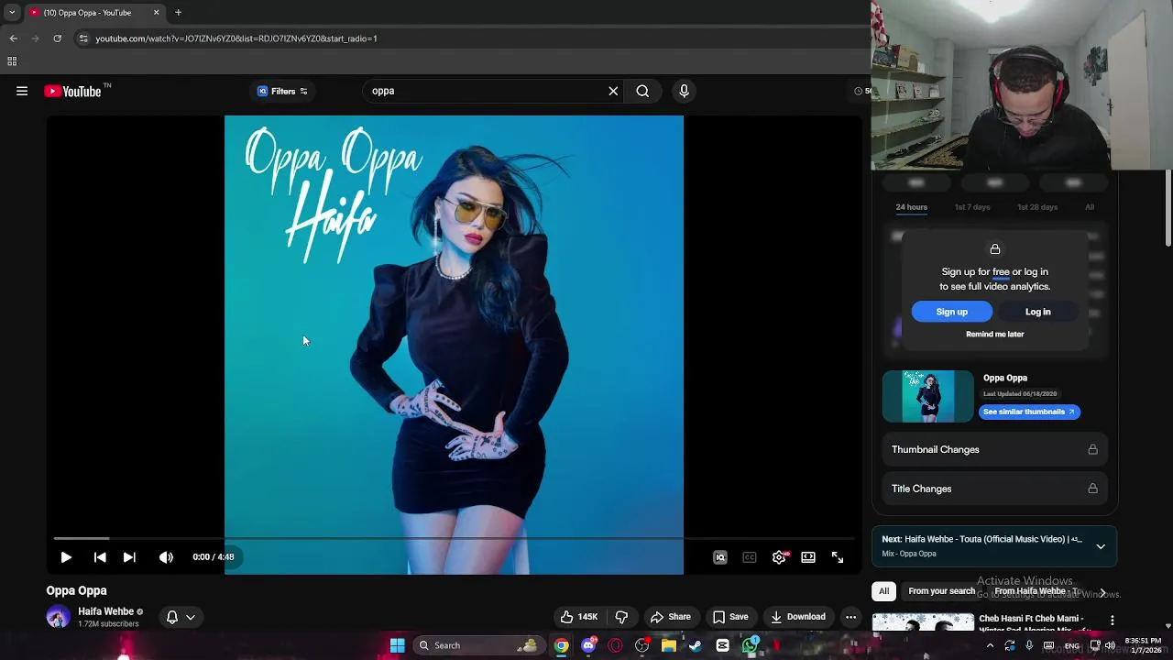1173x660 pixels.
Task: Mute the video volume
Action: 166,557
